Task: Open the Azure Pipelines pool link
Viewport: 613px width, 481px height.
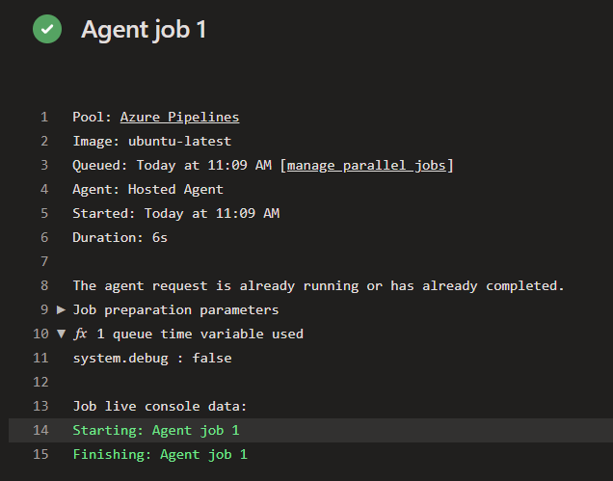Action: pos(179,117)
